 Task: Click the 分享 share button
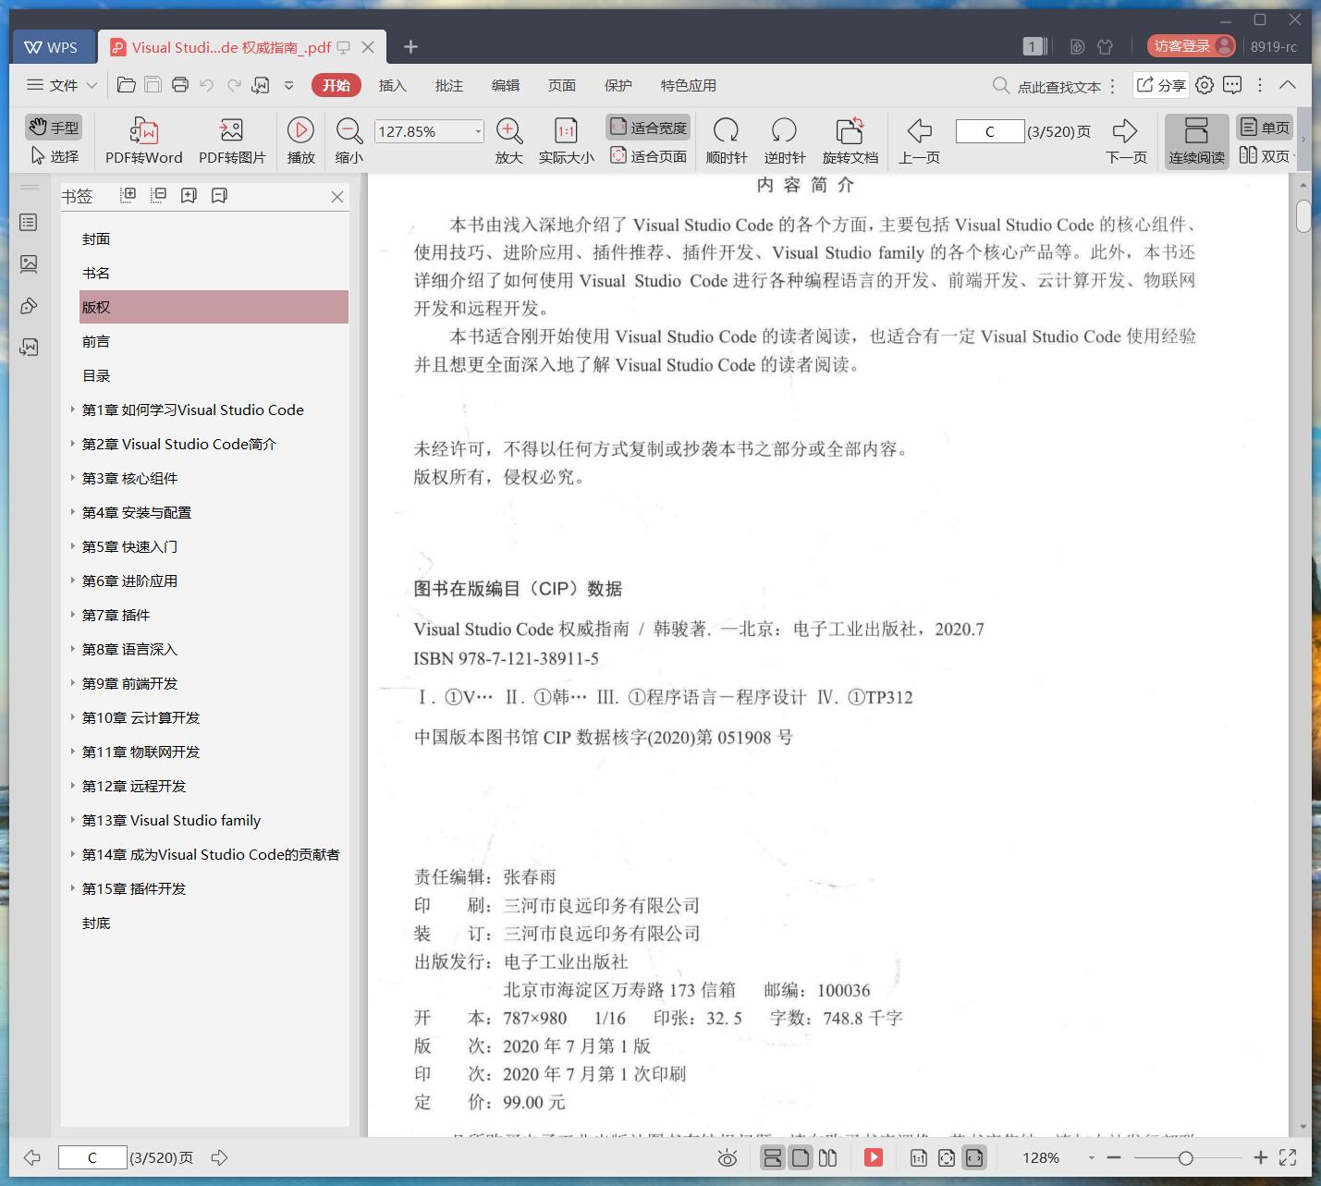click(x=1160, y=85)
